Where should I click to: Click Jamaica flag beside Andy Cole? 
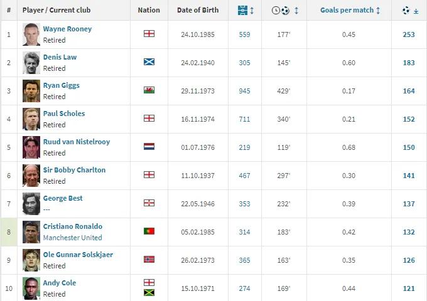coord(149,293)
